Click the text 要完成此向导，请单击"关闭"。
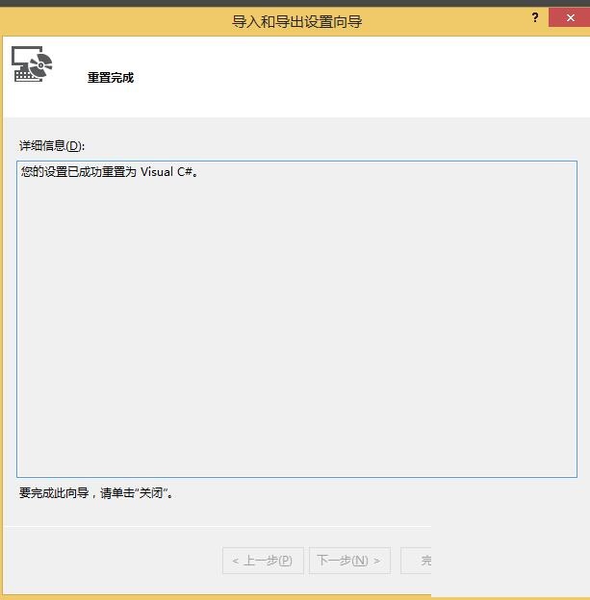This screenshot has height=600, width=590. (96, 493)
